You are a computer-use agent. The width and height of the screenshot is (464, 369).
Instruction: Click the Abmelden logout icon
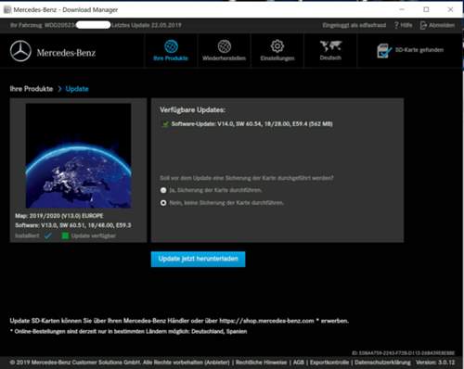click(x=423, y=25)
